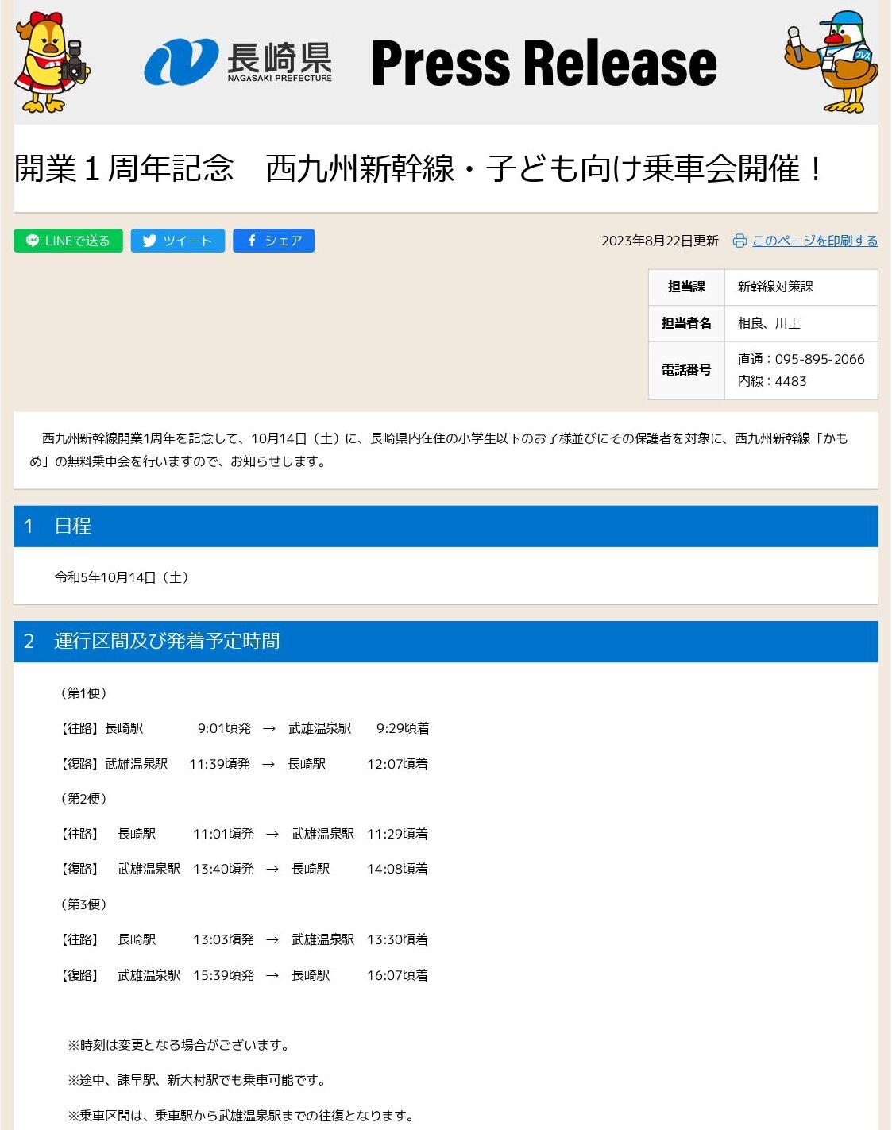Click the （第3便） label
Viewport: 892px width, 1130px height.
click(x=83, y=904)
